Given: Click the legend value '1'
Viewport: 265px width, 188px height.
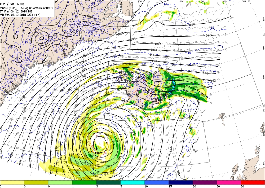Looking at the screenshot, I should point(73,186).
